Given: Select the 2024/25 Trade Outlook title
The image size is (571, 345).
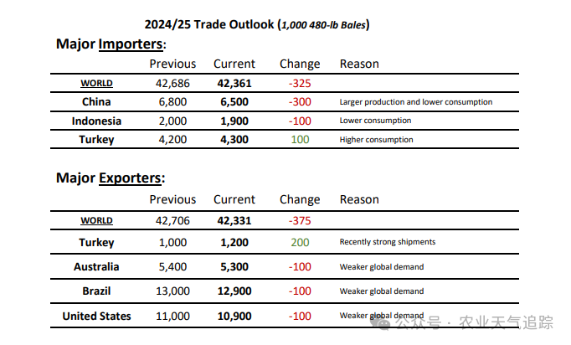Looking at the screenshot, I should [x=257, y=24].
